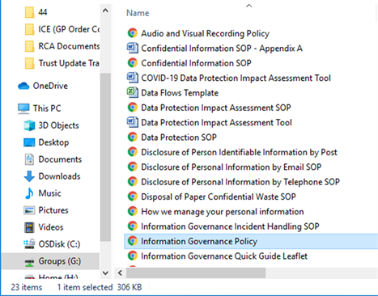Click the OSDisk (C:) drive icon
Viewport: 378px width, 296px height.
[29, 244]
